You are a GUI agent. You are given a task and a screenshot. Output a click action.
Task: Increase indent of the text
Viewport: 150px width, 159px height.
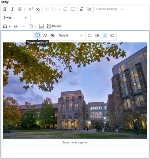(65, 9)
